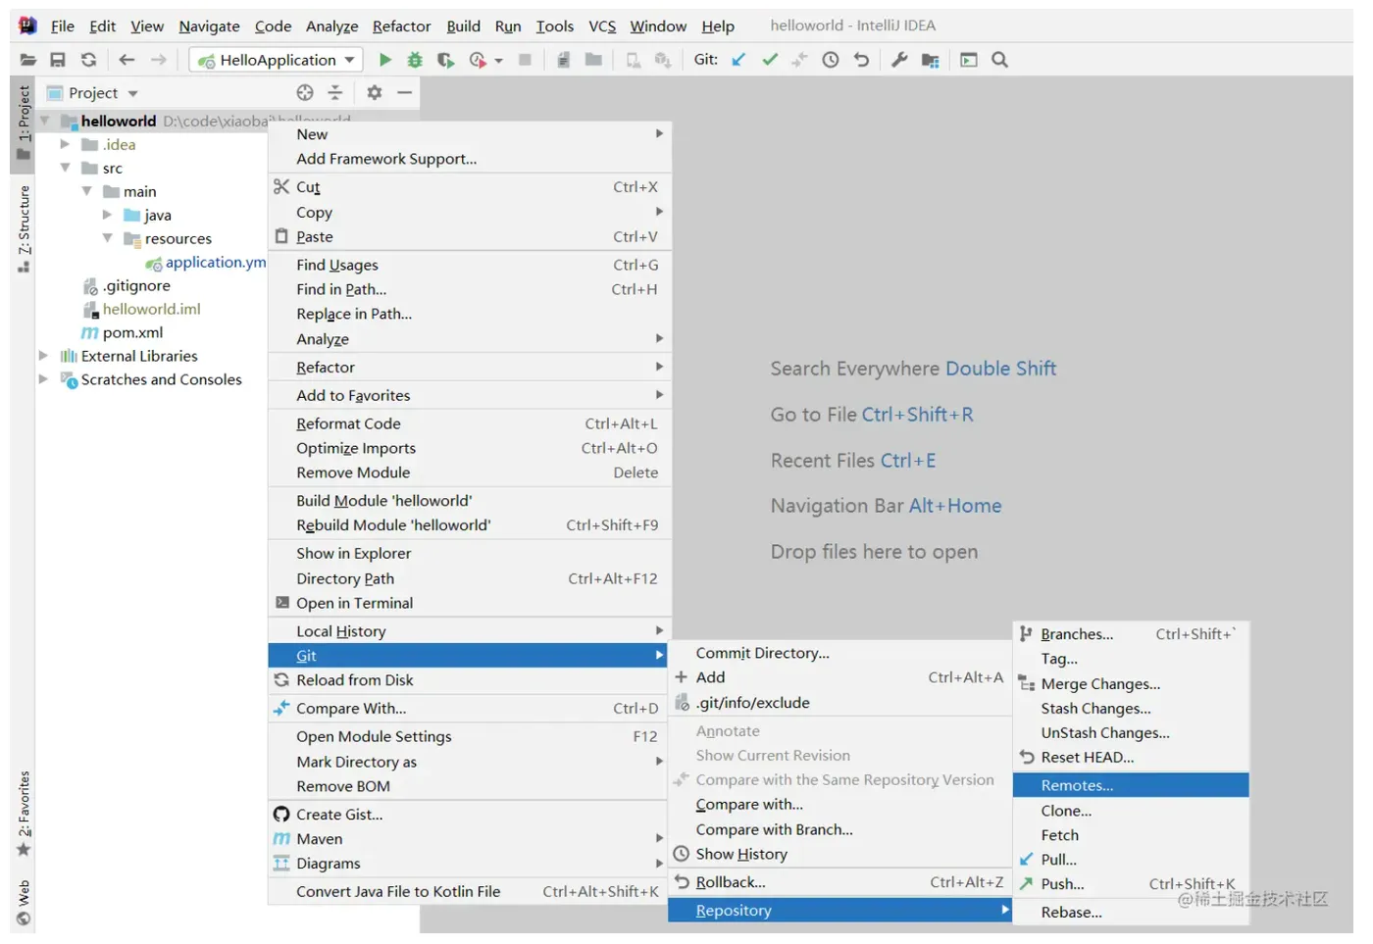This screenshot has height=944, width=1373.
Task: Click the Stop square icon in toolbar
Action: (525, 60)
